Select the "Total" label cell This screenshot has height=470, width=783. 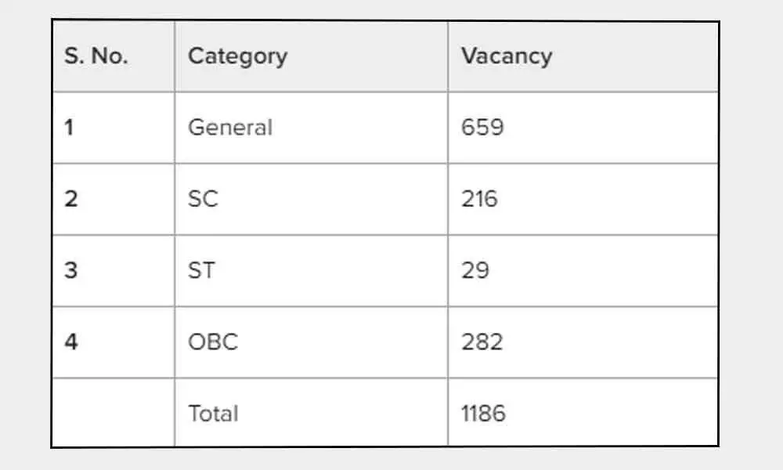213,413
